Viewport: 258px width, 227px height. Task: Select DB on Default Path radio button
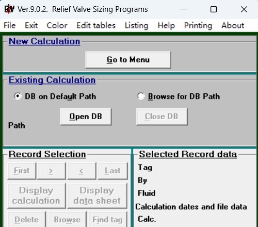[18, 96]
